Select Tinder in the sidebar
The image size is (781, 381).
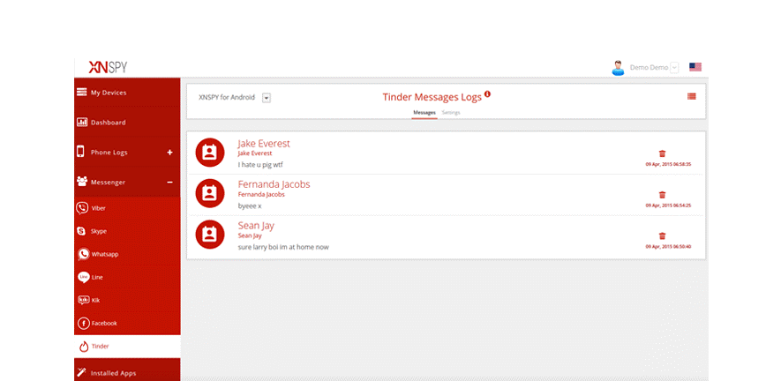point(127,346)
